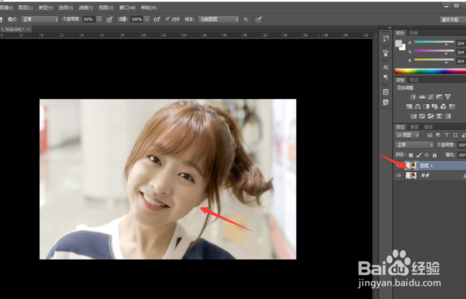The image size is (466, 299).
Task: Add a Hue/Saturation adjustment
Action: [409, 106]
